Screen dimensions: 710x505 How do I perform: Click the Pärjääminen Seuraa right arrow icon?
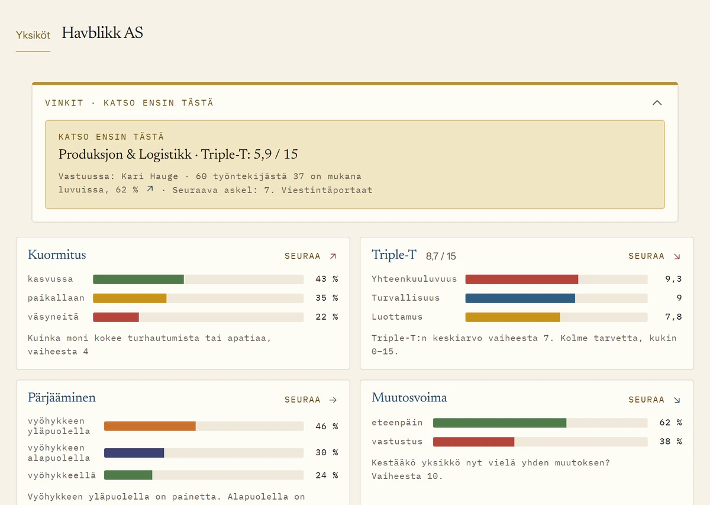(x=333, y=400)
